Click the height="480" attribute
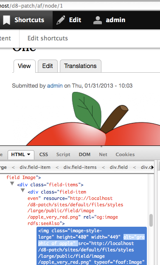 tap(73, 237)
